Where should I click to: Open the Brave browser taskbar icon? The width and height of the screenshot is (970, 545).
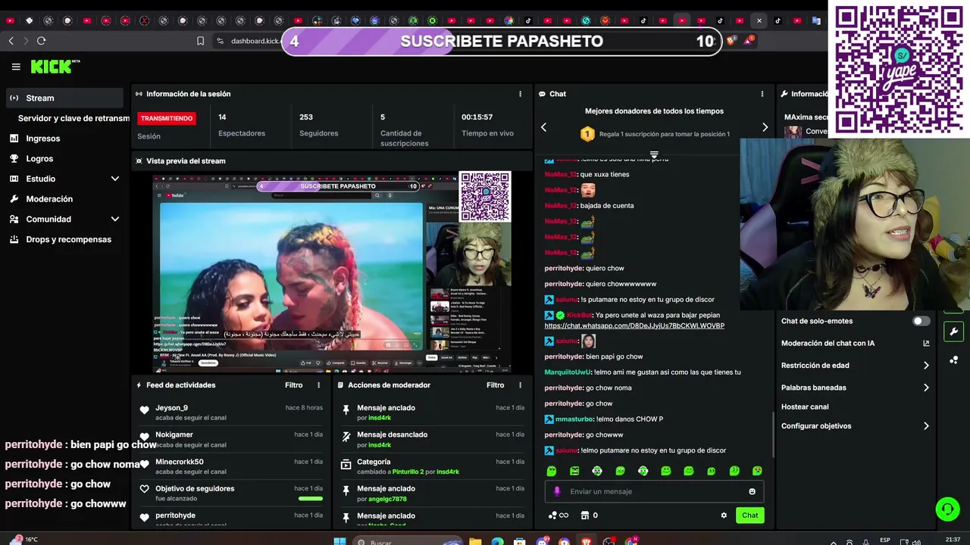click(x=587, y=542)
